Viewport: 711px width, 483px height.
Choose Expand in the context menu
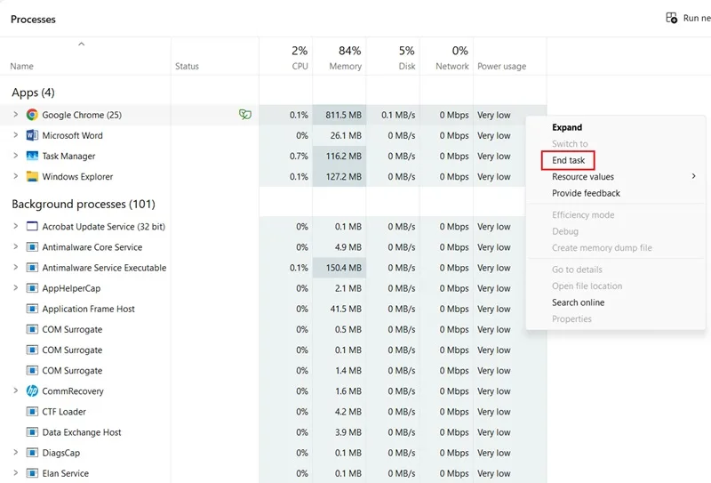click(x=567, y=127)
